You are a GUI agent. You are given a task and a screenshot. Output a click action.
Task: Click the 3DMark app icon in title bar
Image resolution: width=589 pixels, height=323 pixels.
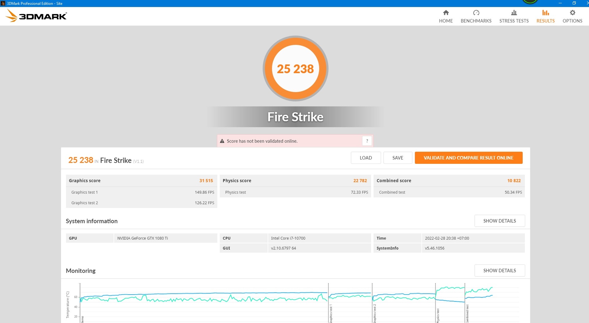point(3,3)
